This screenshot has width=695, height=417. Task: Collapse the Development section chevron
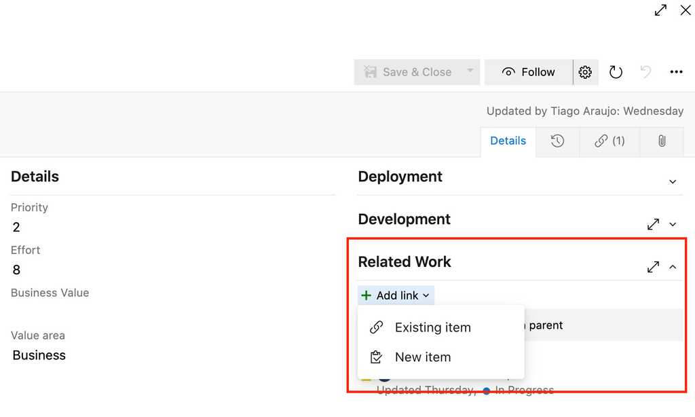(673, 224)
